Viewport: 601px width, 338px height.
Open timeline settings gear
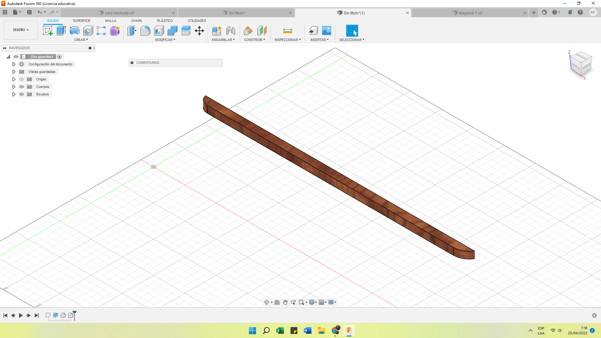click(594, 315)
